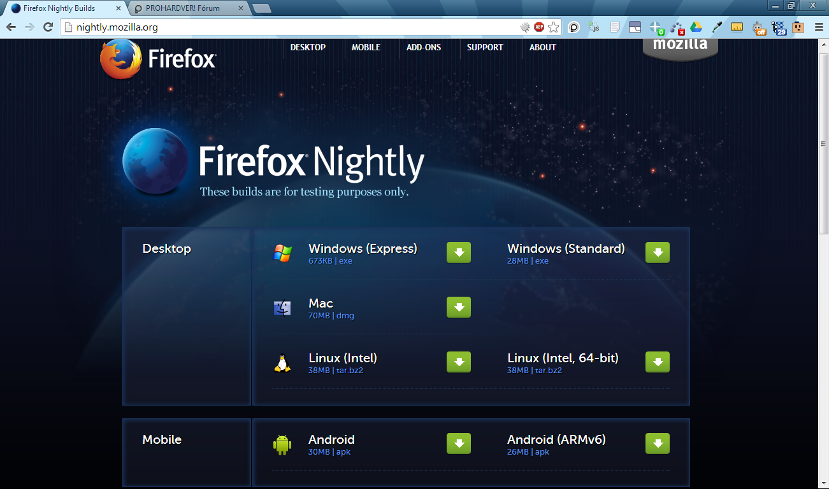Open the SUPPORT navigation menu item
This screenshot has height=489, width=829.
[x=485, y=47]
